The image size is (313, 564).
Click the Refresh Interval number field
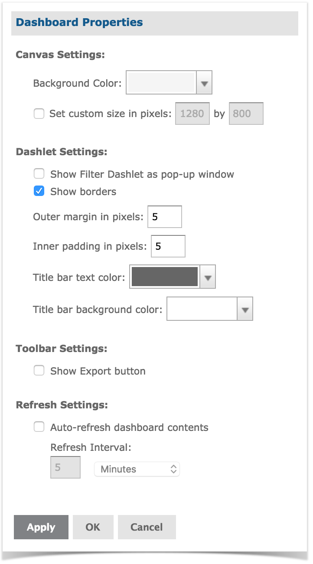click(65, 467)
